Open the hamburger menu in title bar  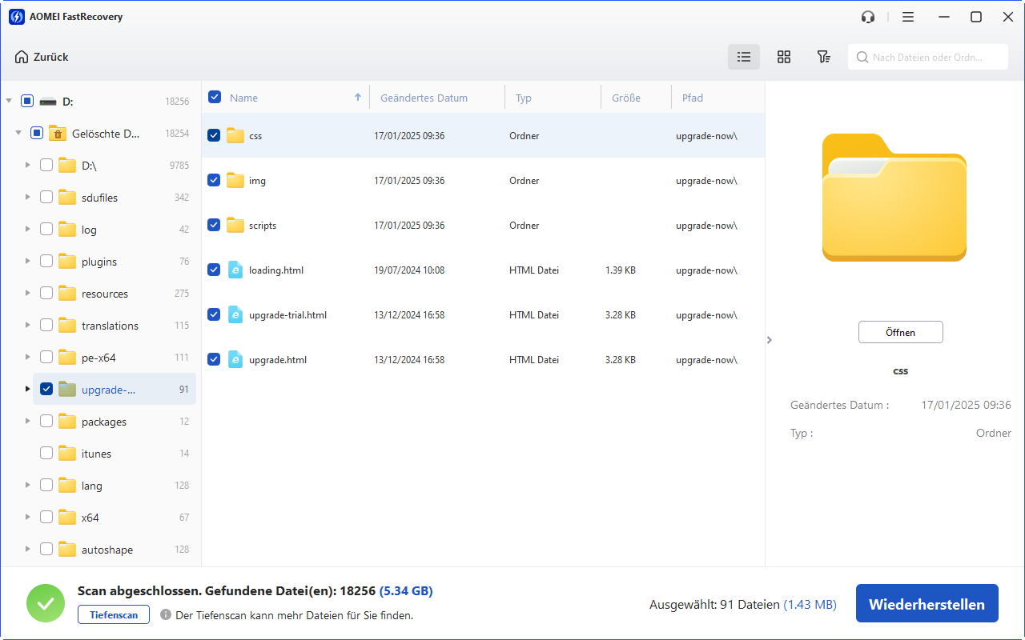click(907, 17)
